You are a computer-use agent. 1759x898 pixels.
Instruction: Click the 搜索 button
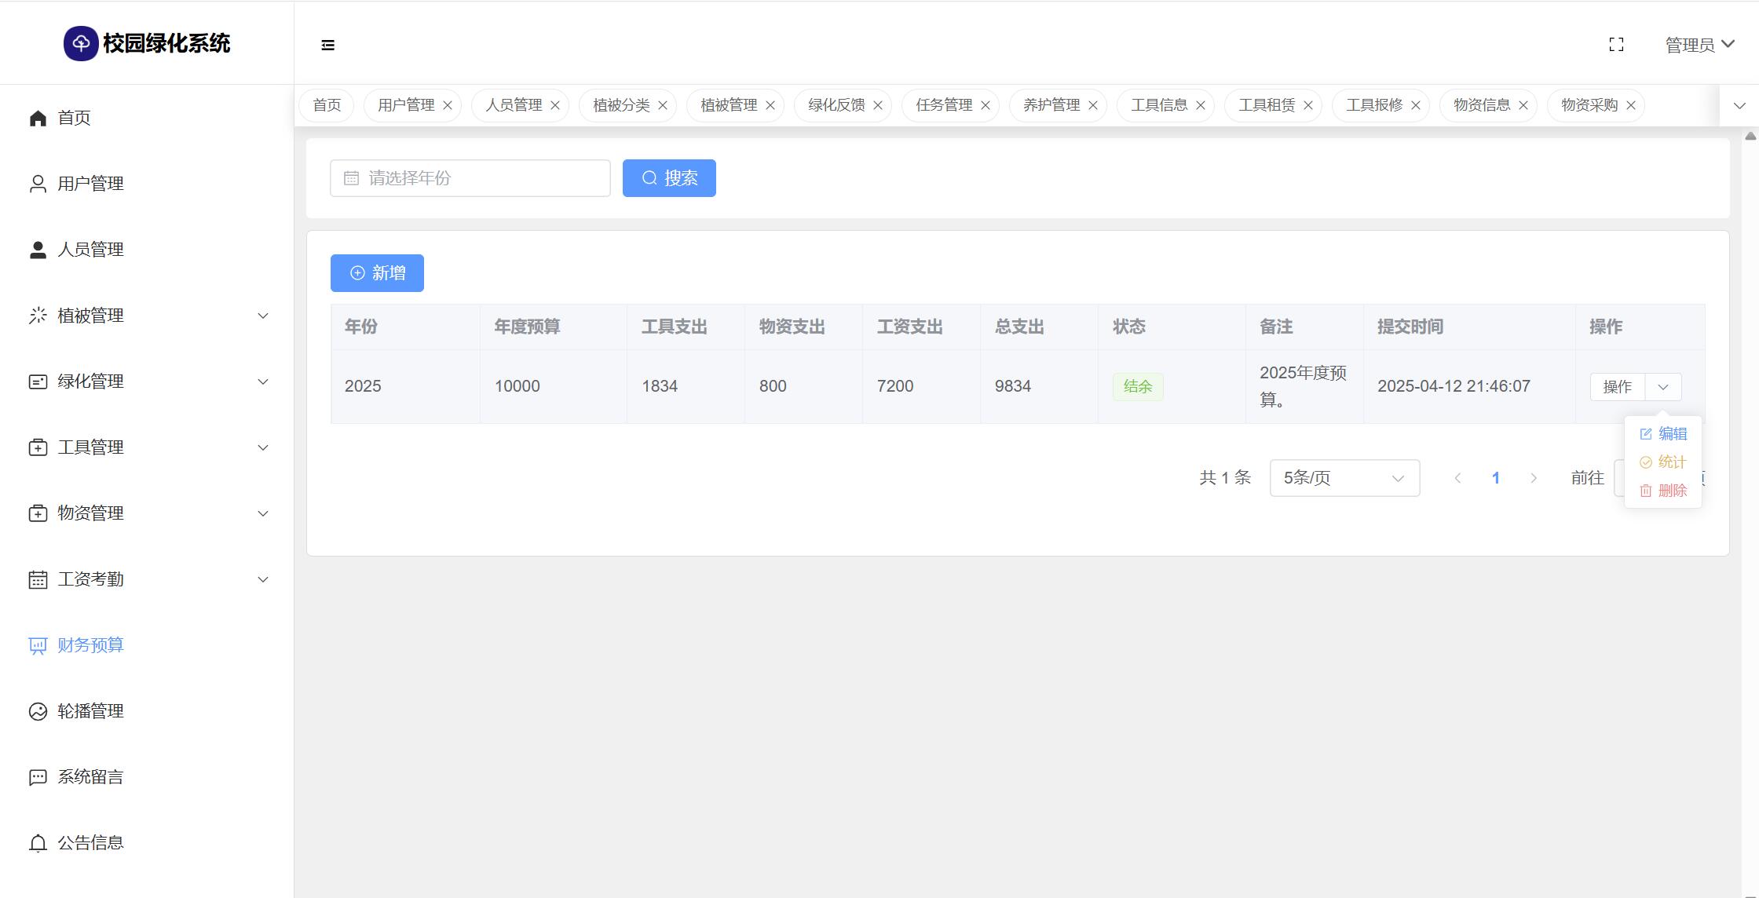[669, 178]
